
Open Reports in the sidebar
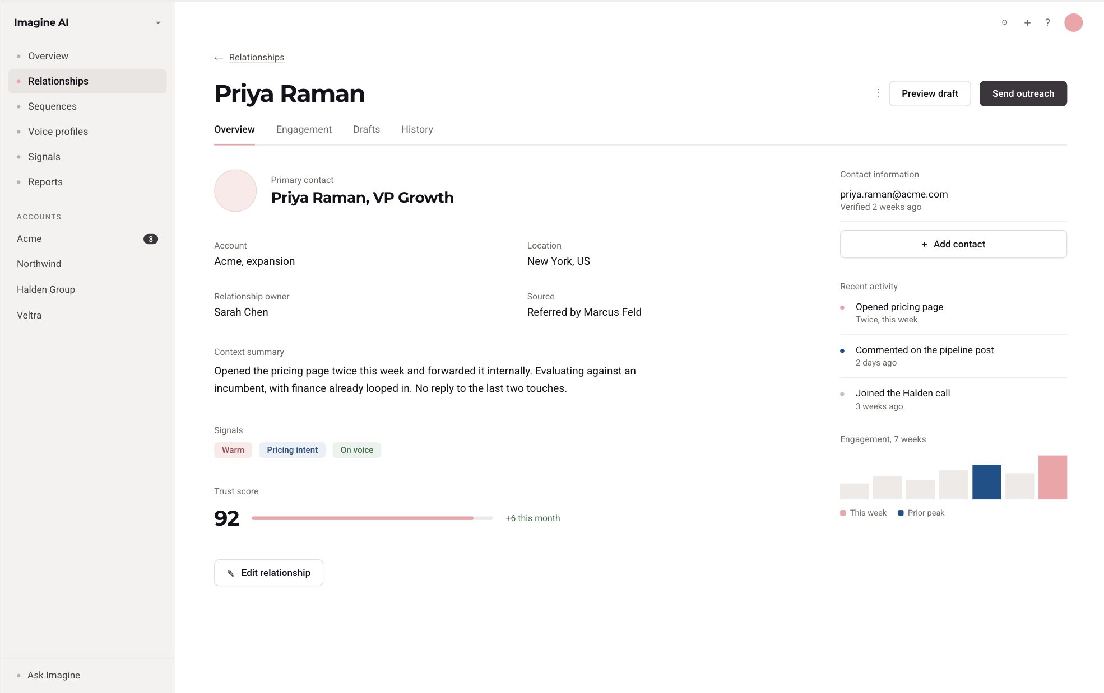87,182
